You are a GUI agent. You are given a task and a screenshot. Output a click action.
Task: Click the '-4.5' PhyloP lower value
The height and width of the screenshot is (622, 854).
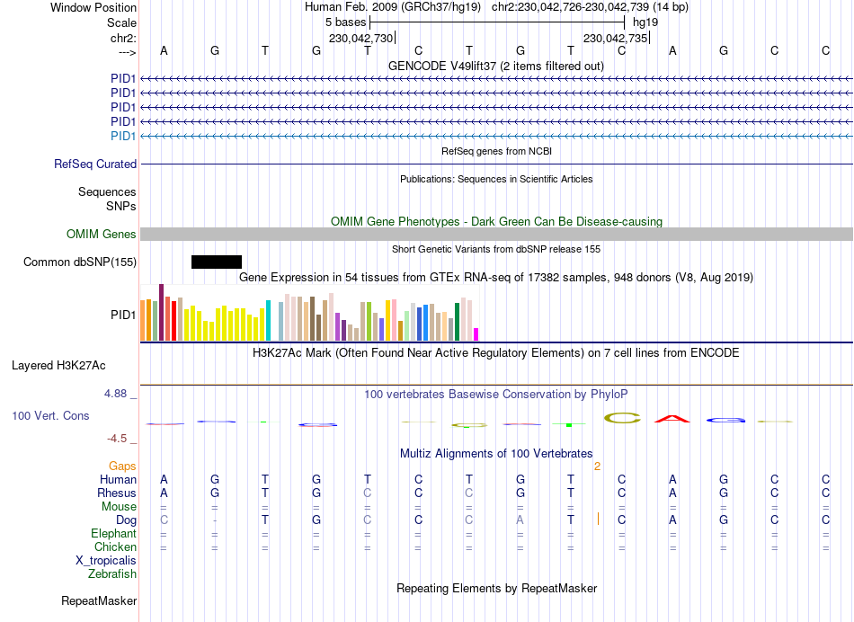[x=117, y=439]
